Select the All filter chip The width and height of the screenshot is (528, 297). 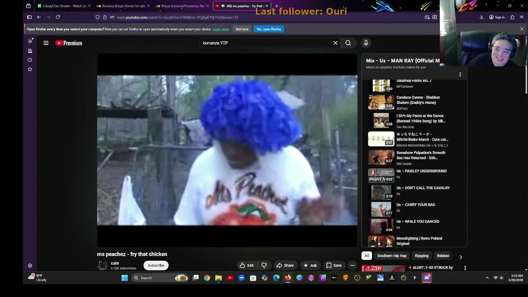click(367, 256)
